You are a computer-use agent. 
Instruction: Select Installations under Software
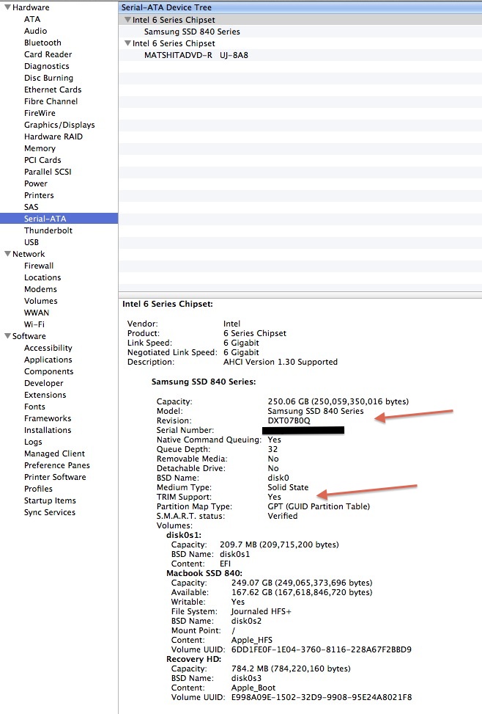48,430
